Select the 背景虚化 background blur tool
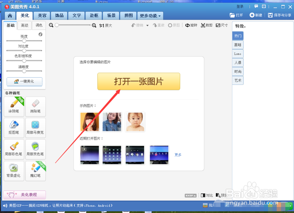 [14, 171]
